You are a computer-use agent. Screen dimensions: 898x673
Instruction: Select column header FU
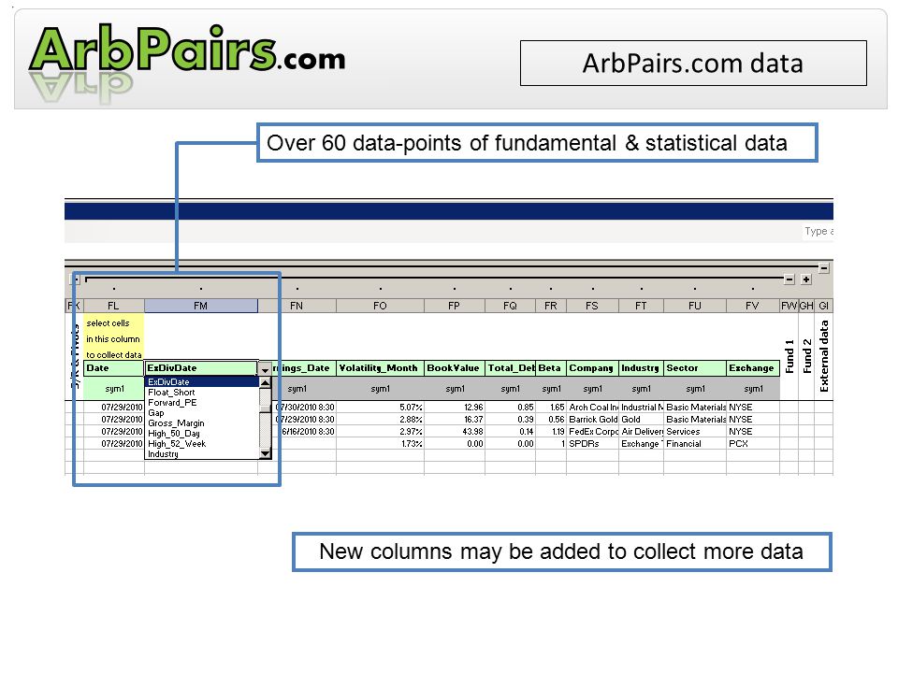tap(695, 306)
